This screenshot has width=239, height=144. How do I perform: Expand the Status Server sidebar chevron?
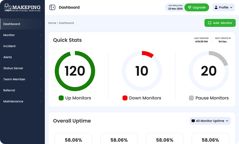tap(40, 68)
